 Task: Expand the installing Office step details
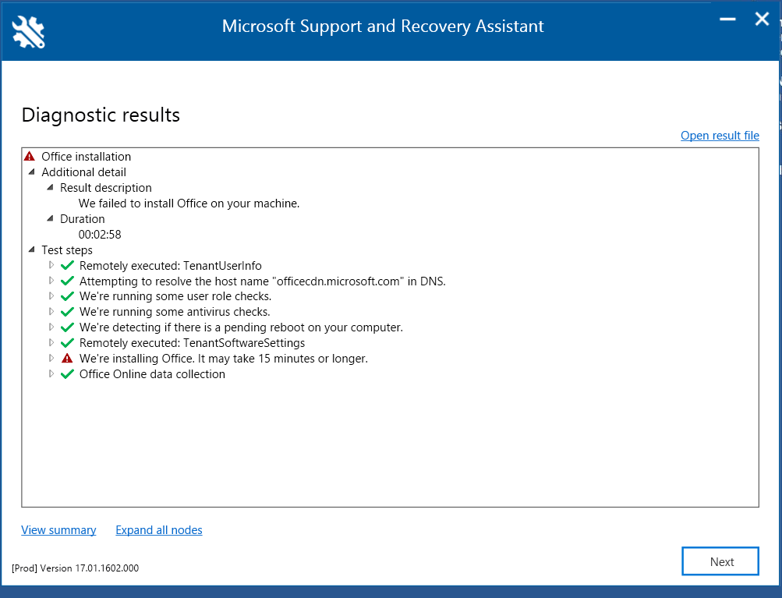(51, 358)
